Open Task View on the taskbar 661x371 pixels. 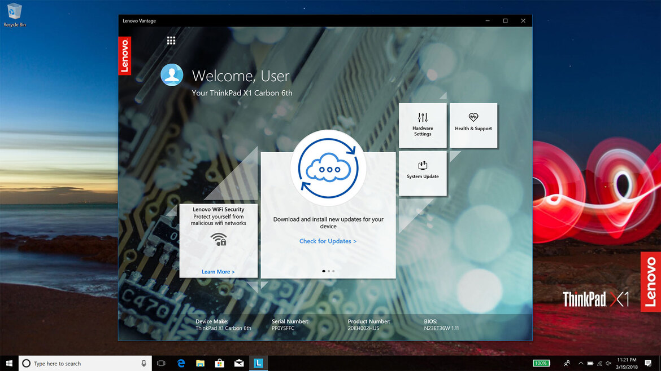click(x=161, y=363)
